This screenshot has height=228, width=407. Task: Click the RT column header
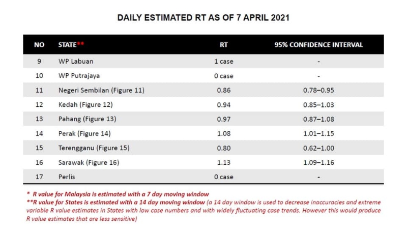tap(223, 45)
